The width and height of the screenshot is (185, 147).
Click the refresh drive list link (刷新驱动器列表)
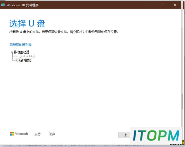coord(21,45)
